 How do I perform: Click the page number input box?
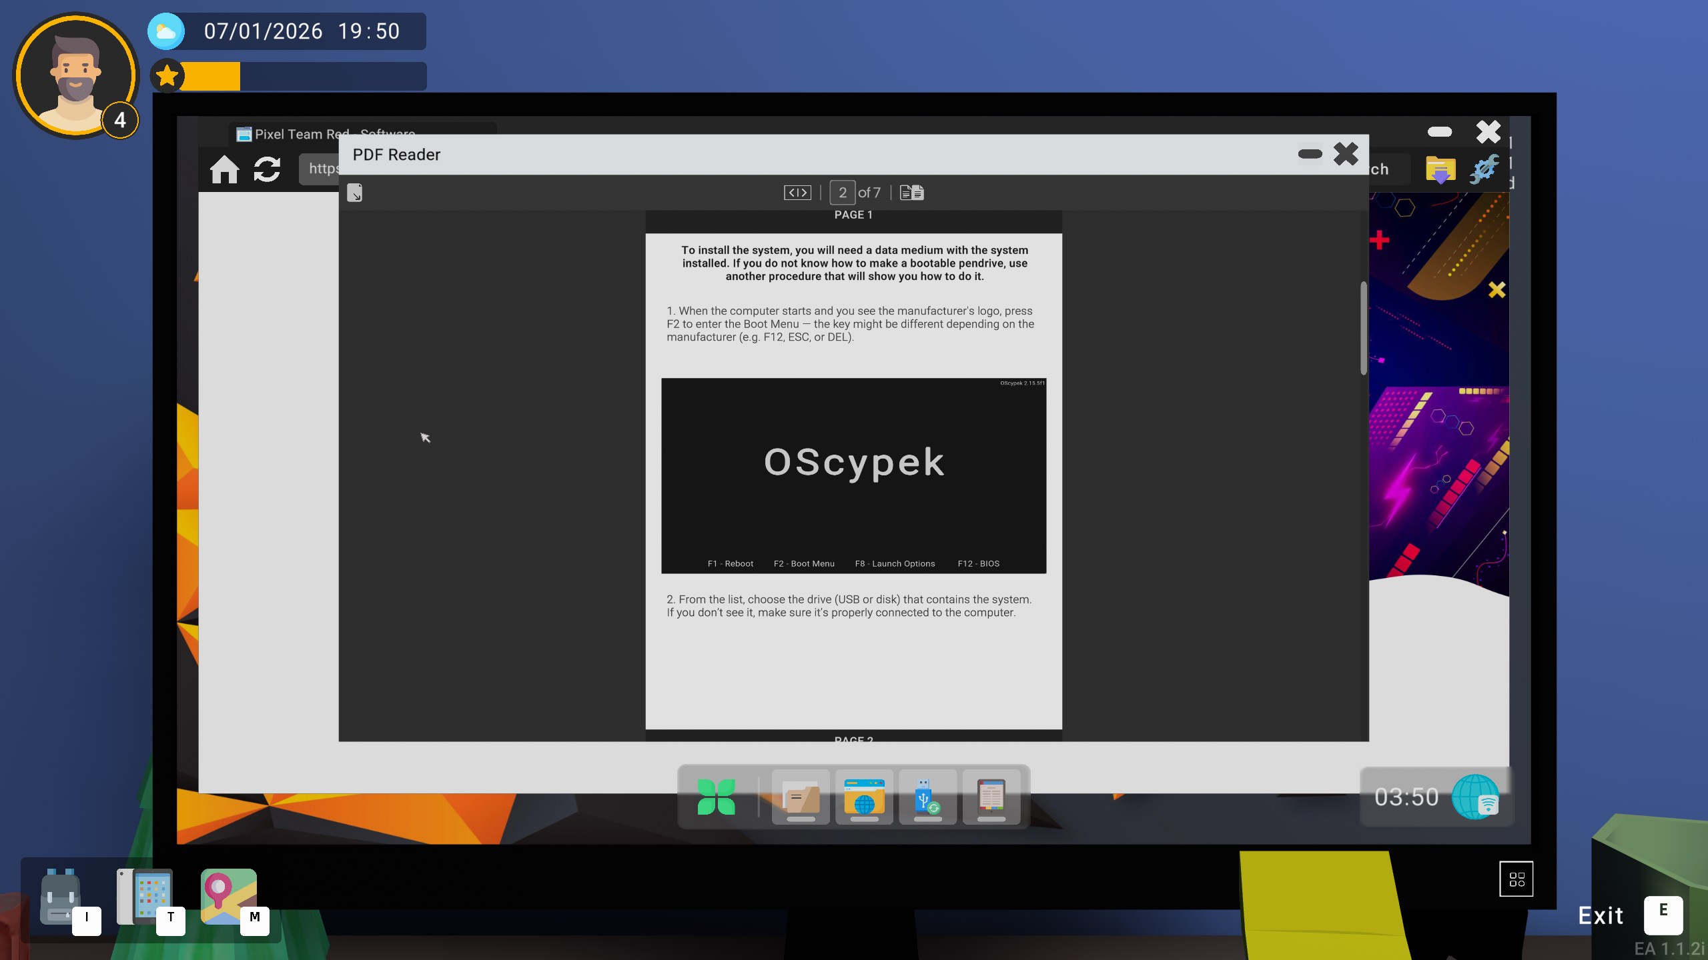[x=842, y=193]
